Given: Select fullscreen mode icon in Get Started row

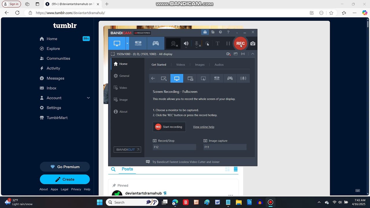Looking at the screenshot, I should pyautogui.click(x=177, y=78).
